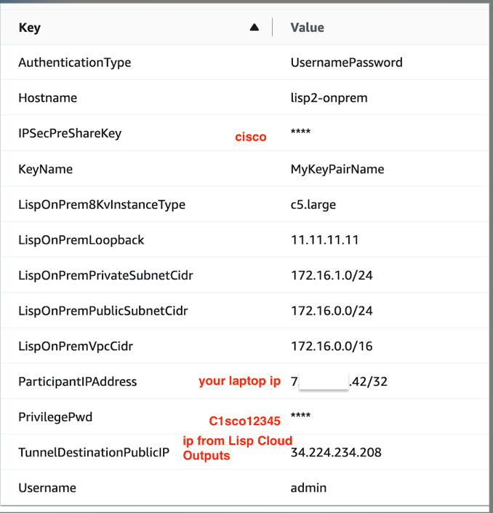Screen dimensions: 493x514
Task: Select the private subnet value 172.16.1.0/24
Action: pyautogui.click(x=332, y=275)
